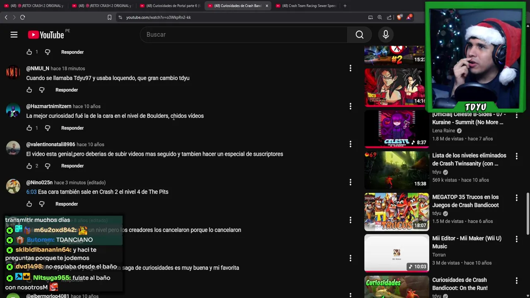This screenshot has width=530, height=298.
Task: Reply to the topmost partially visible comment
Action: point(72,52)
